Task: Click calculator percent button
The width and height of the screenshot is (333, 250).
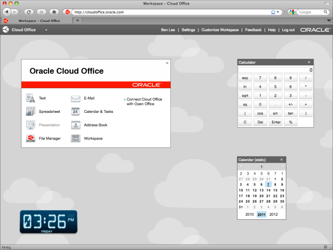Action: [x=291, y=122]
